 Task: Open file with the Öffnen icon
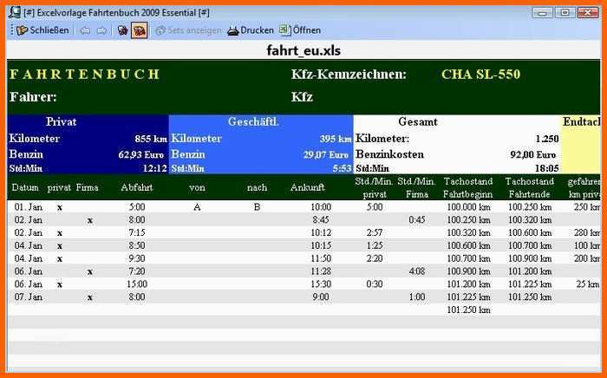289,30
